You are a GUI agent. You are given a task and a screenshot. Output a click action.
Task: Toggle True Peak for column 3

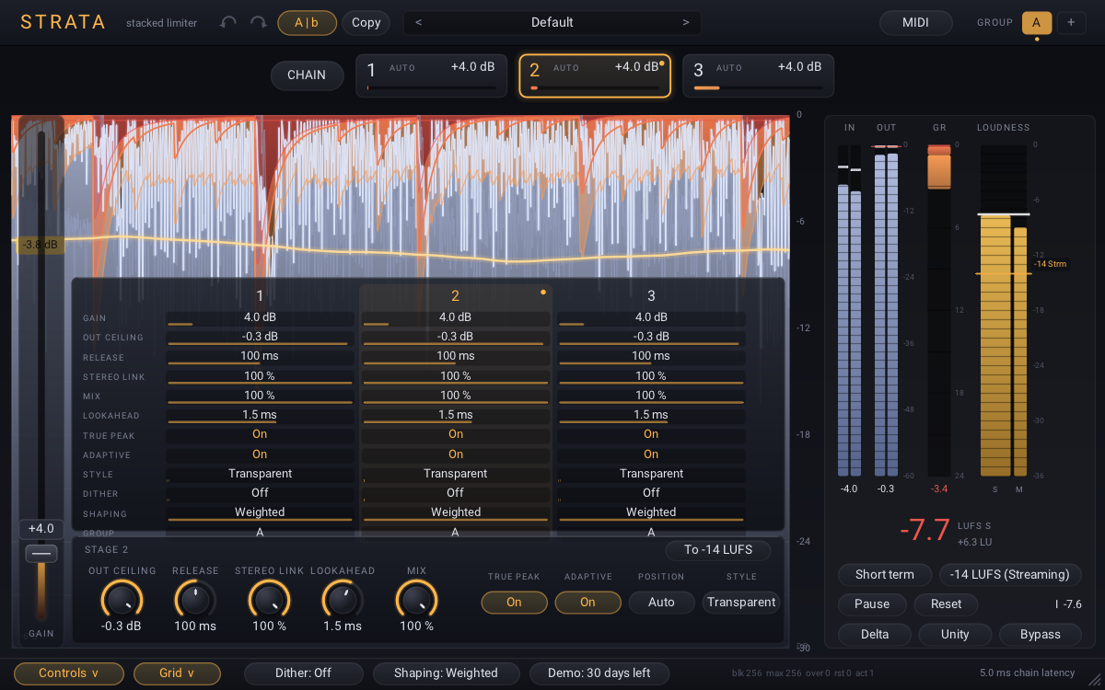click(651, 434)
